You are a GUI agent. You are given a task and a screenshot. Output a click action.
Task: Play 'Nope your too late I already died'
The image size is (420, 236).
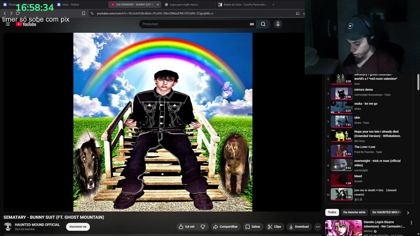369,136
